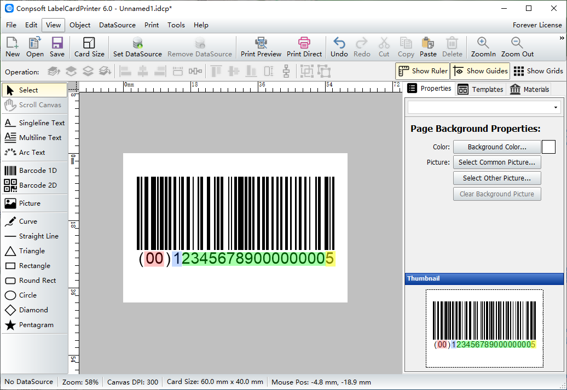Click Select Other Picture... button
The image size is (567, 390).
click(497, 178)
